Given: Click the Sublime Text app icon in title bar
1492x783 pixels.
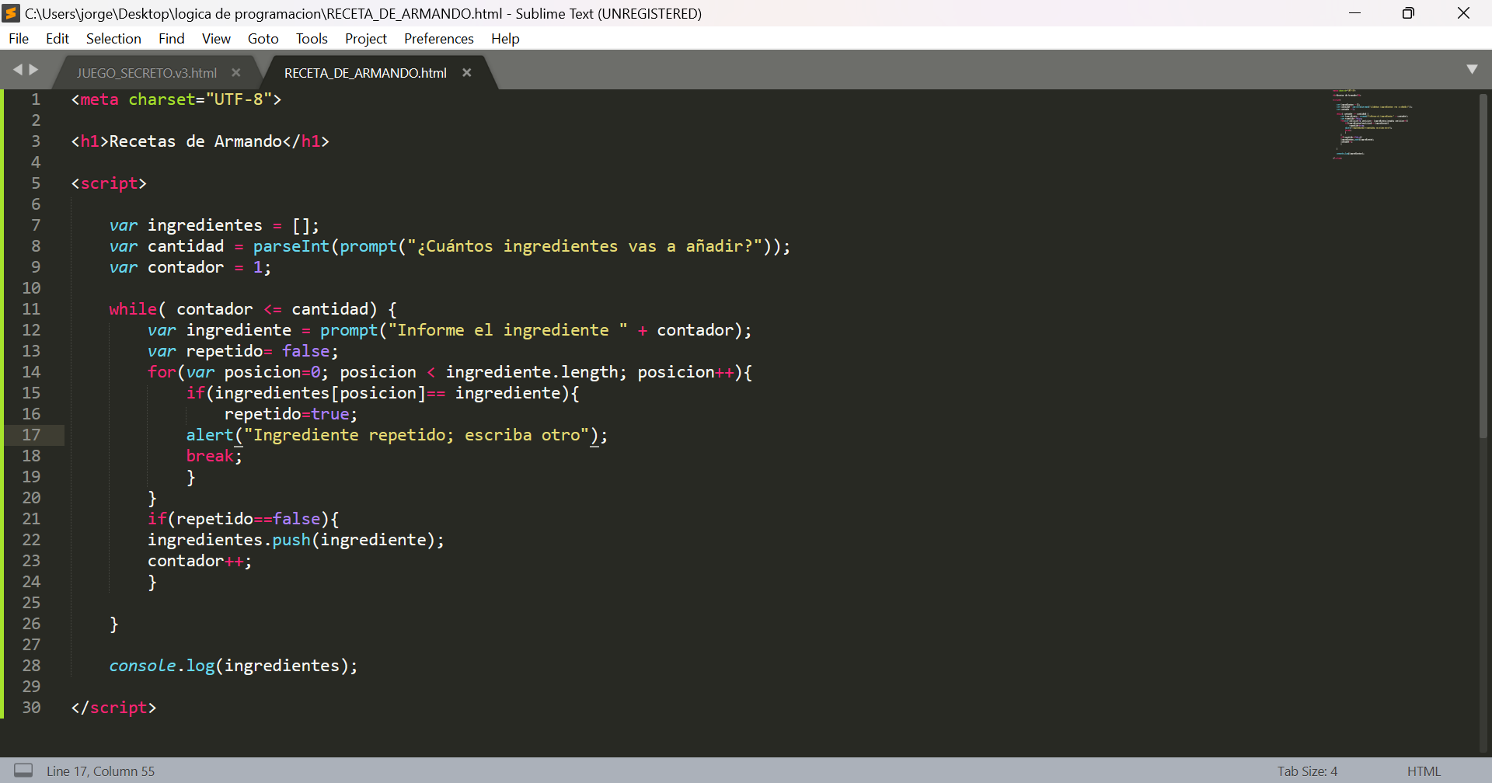Looking at the screenshot, I should tap(11, 13).
